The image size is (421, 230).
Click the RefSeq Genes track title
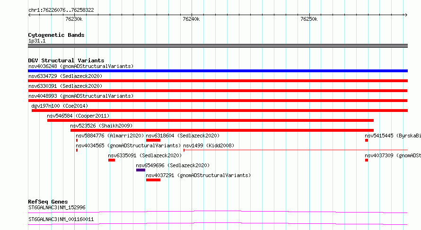click(x=48, y=202)
